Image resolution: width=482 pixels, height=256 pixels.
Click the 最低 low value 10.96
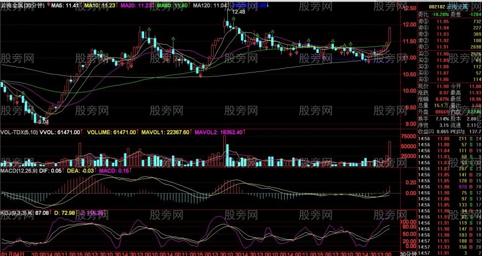475,99
